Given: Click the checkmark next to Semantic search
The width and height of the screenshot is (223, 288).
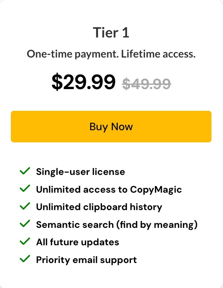Looking at the screenshot, I should 25,224.
